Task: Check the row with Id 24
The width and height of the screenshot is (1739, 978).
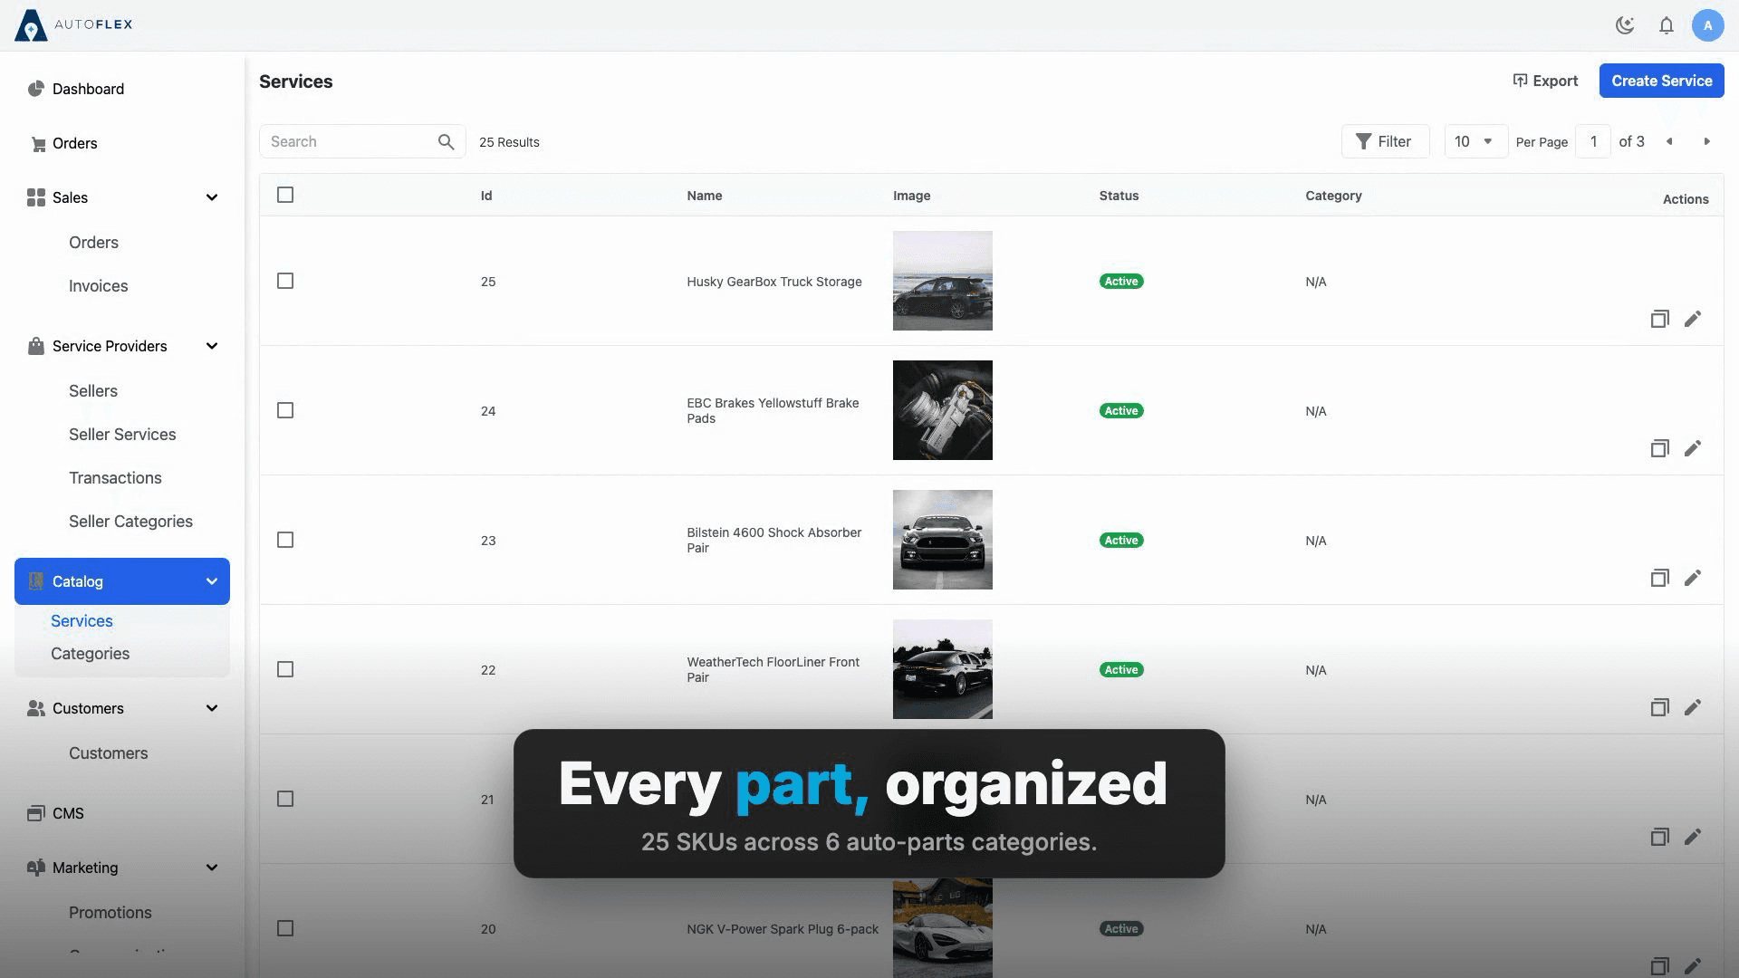Action: 285,410
